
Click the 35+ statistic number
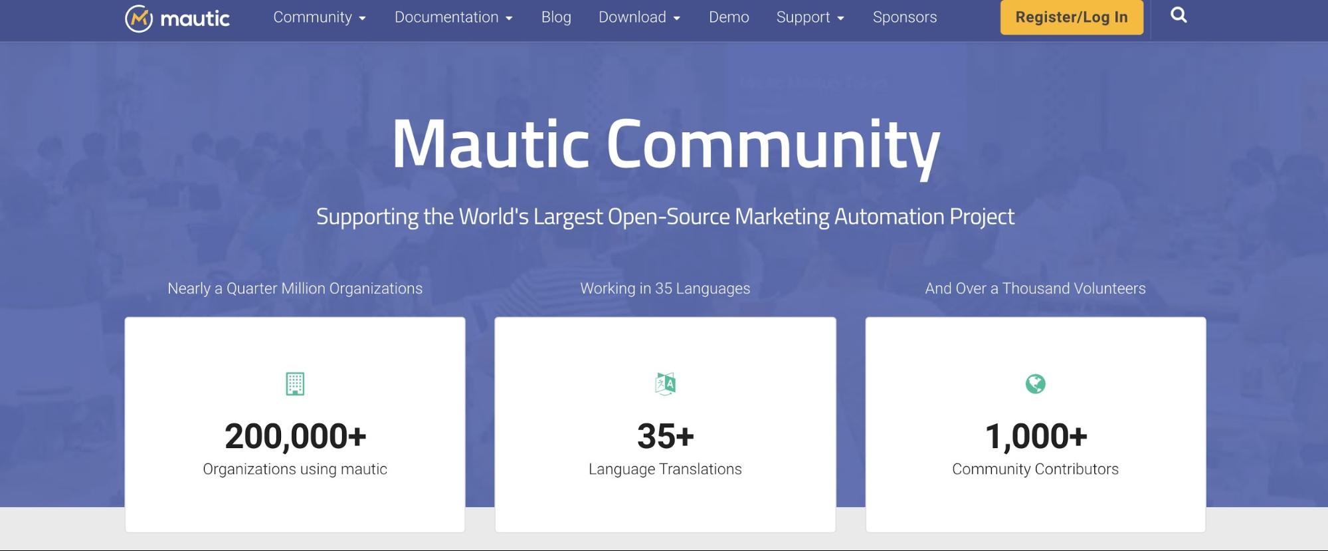(x=665, y=437)
